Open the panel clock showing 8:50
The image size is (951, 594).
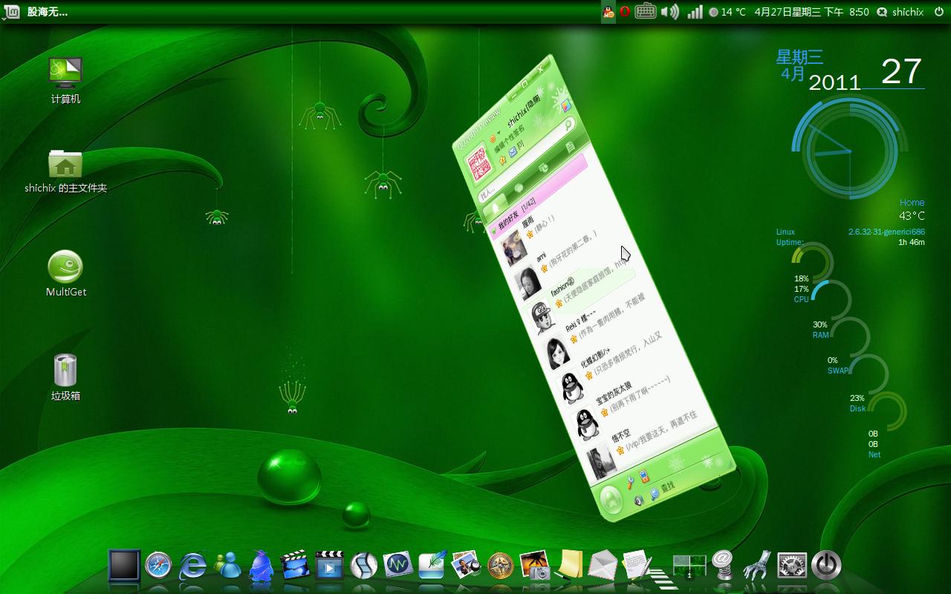(x=811, y=12)
